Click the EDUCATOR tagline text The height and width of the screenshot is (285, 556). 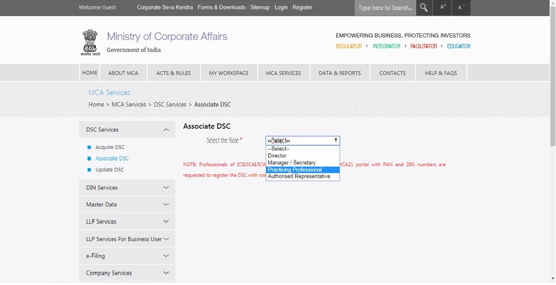(x=459, y=46)
